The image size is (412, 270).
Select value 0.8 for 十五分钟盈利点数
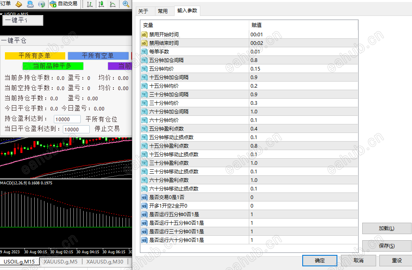click(x=303, y=146)
